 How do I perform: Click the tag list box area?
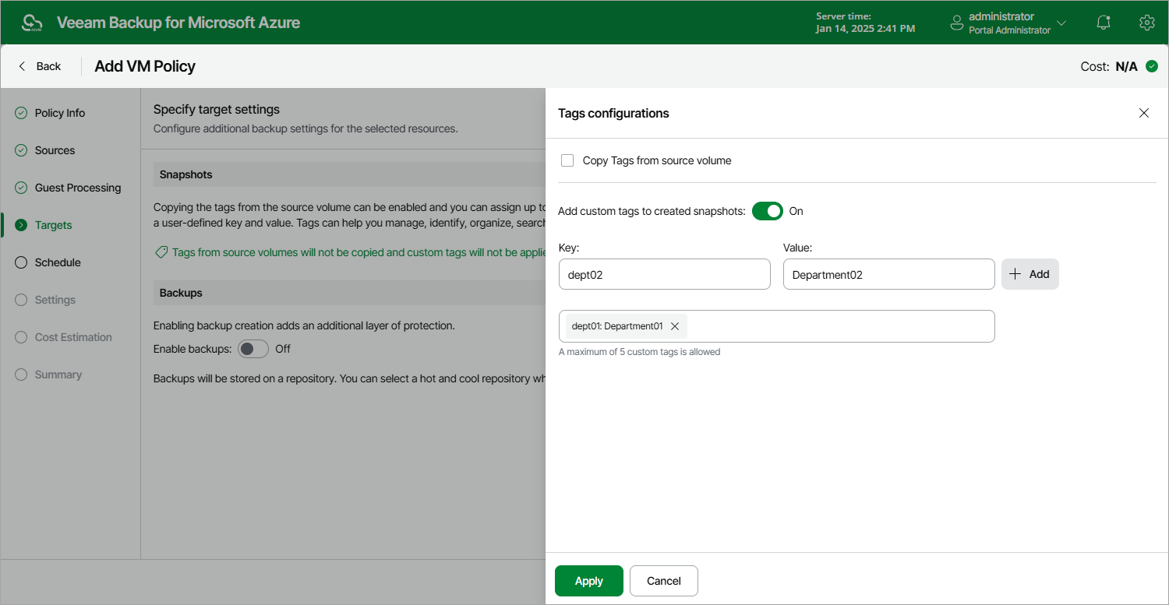(777, 326)
